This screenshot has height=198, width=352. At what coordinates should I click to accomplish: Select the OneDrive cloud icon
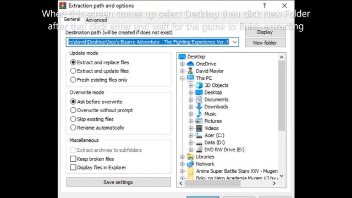click(x=190, y=64)
